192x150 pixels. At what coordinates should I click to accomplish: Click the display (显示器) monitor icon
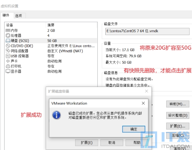pyautogui.click(x=8, y=71)
